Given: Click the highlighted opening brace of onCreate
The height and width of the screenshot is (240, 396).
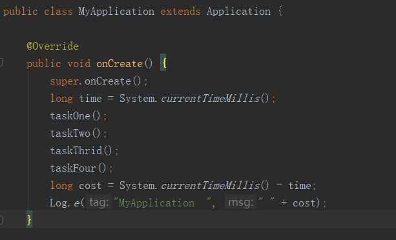Looking at the screenshot, I should 163,63.
